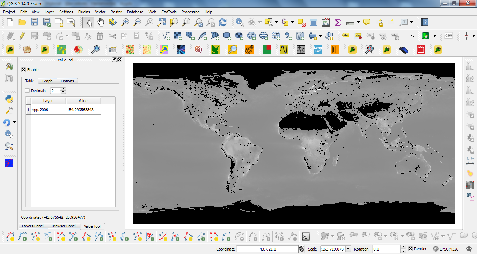Click the Zoom In magnifier tool
The width and height of the screenshot is (477, 254).
[125, 22]
